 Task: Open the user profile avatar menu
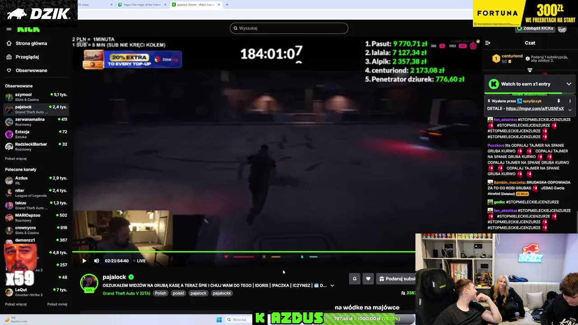tap(562, 29)
